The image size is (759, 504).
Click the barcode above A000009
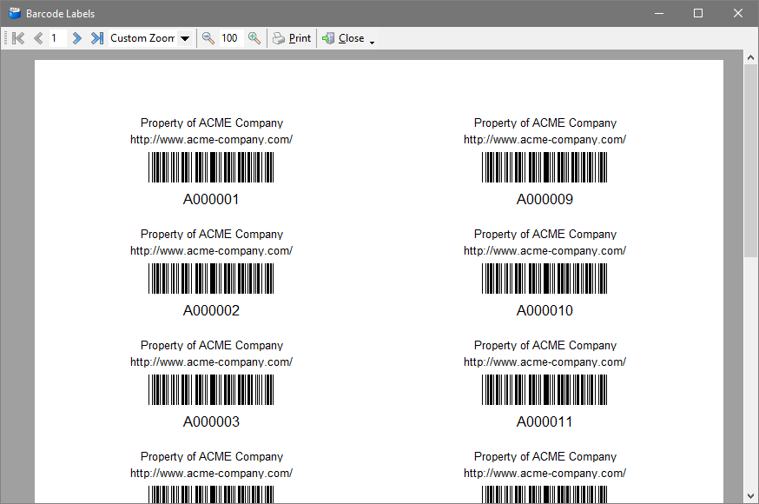coord(544,167)
